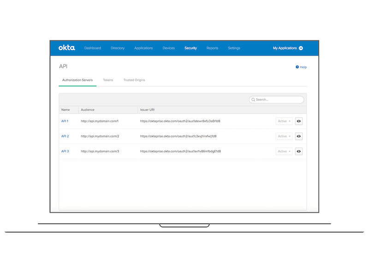Click the Help question mark icon
The width and height of the screenshot is (369, 265).
pyautogui.click(x=297, y=67)
